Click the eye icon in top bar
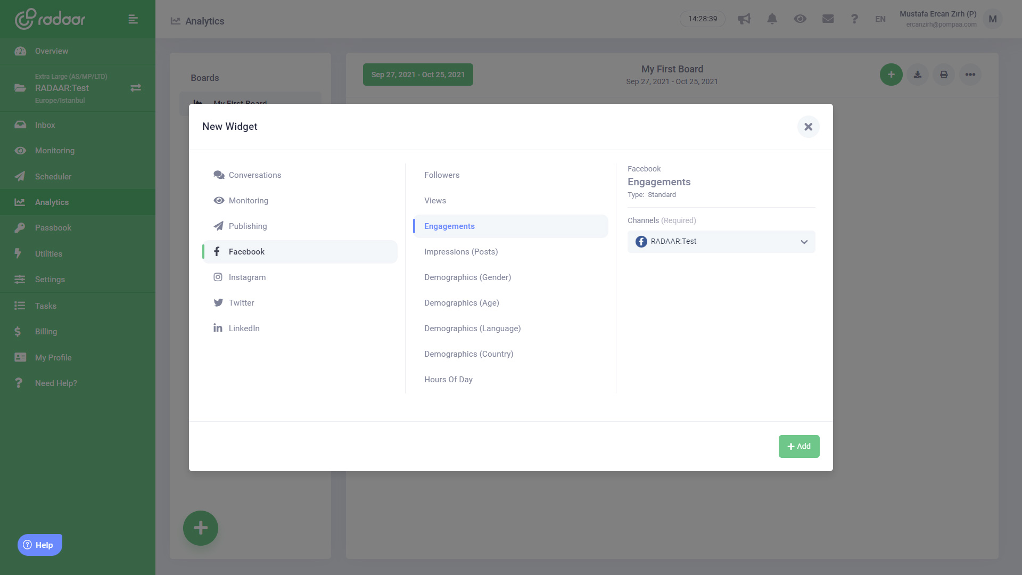The height and width of the screenshot is (575, 1022). click(x=800, y=19)
